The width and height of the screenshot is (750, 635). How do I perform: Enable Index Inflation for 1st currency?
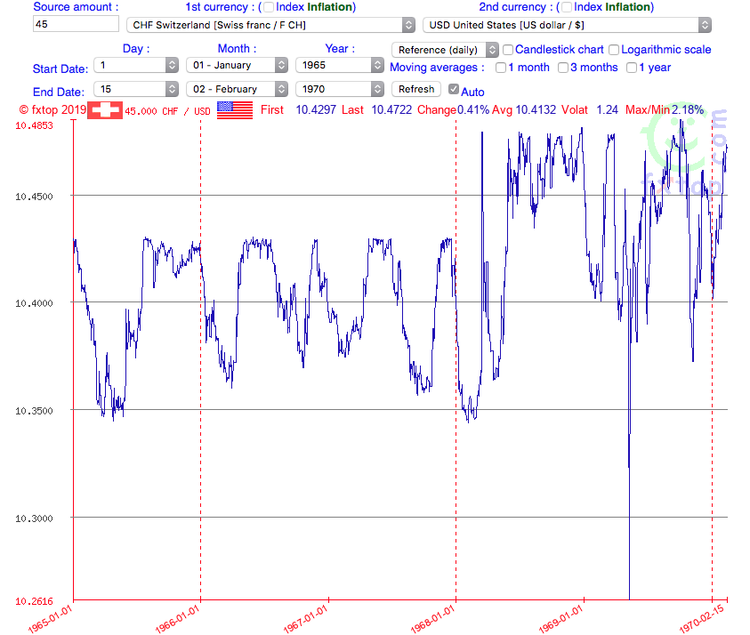(x=268, y=7)
